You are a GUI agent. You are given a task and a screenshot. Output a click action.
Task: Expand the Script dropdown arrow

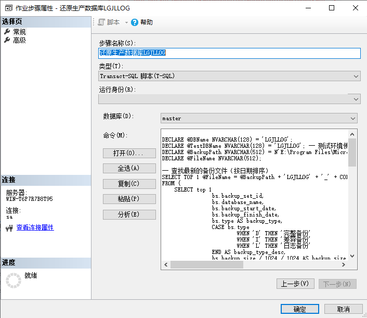126,22
